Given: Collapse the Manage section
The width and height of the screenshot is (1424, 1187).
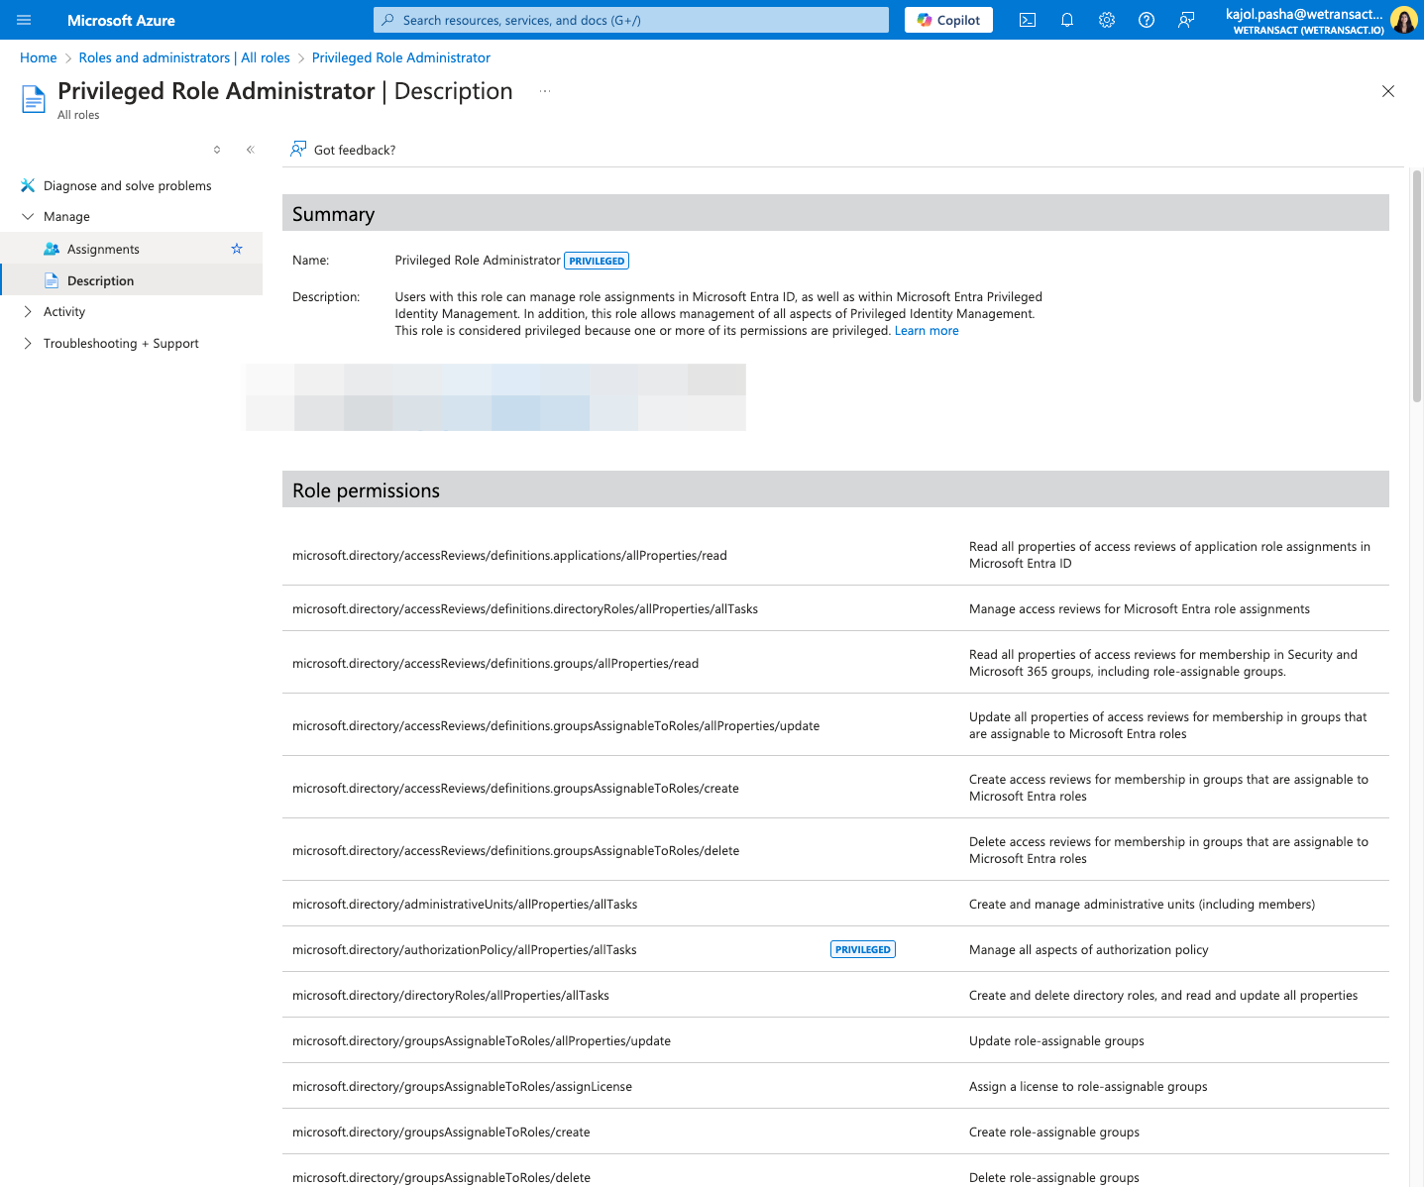Looking at the screenshot, I should tap(28, 216).
